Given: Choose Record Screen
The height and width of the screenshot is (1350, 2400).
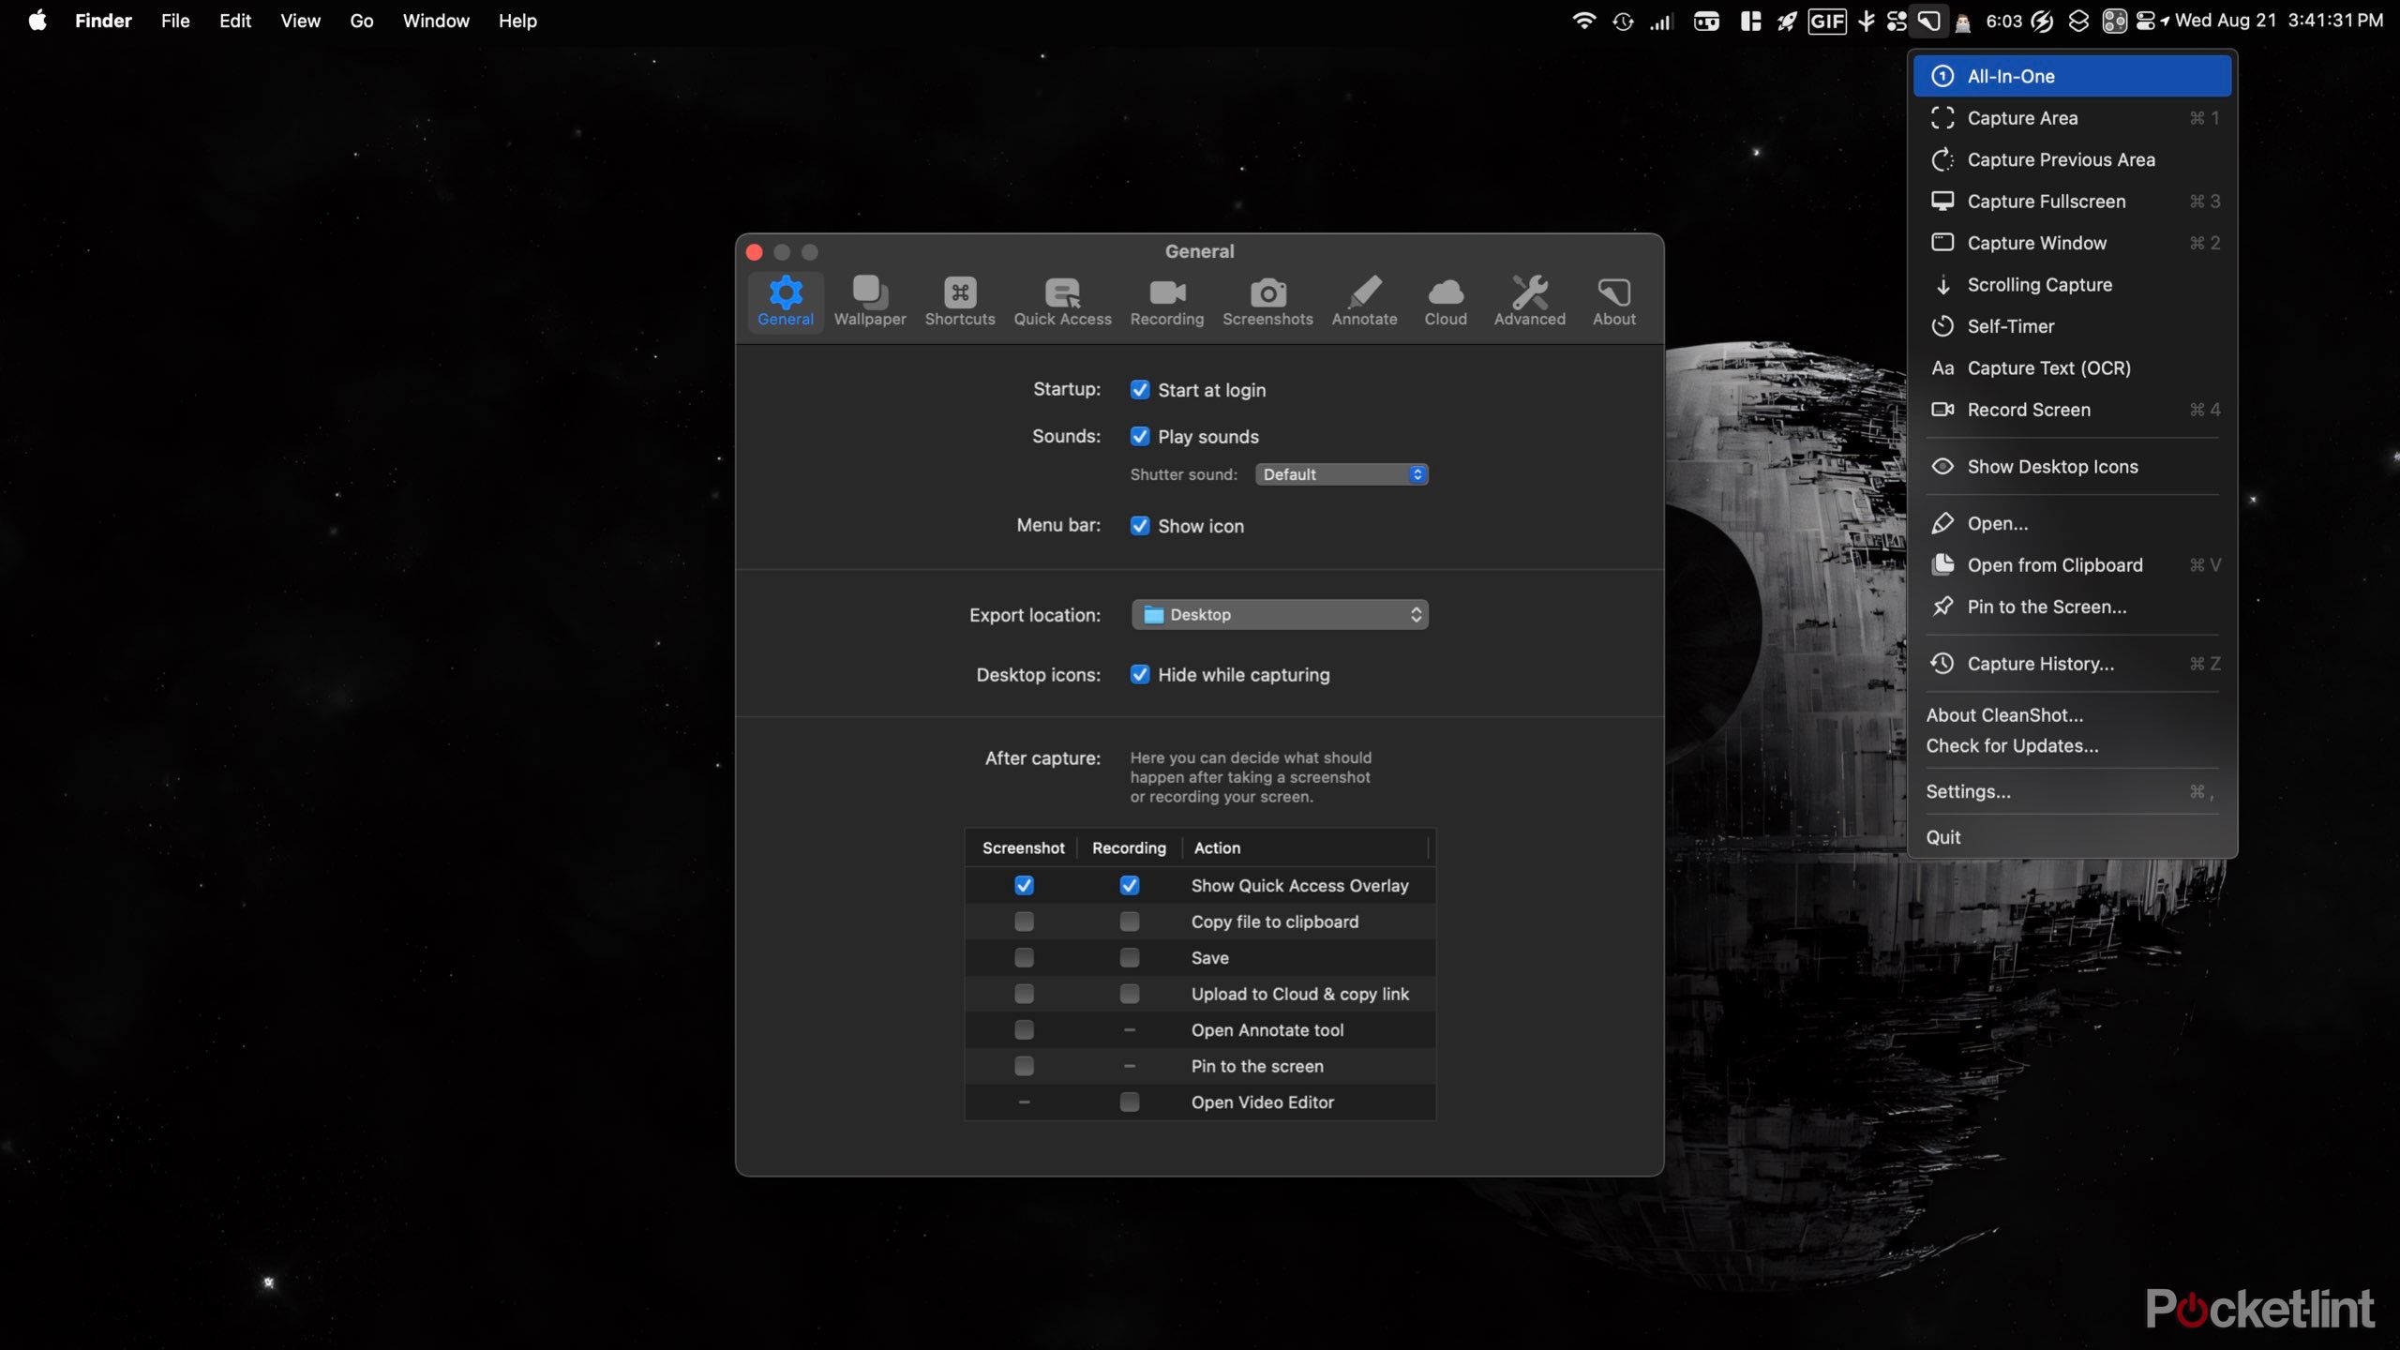Looking at the screenshot, I should [2072, 410].
